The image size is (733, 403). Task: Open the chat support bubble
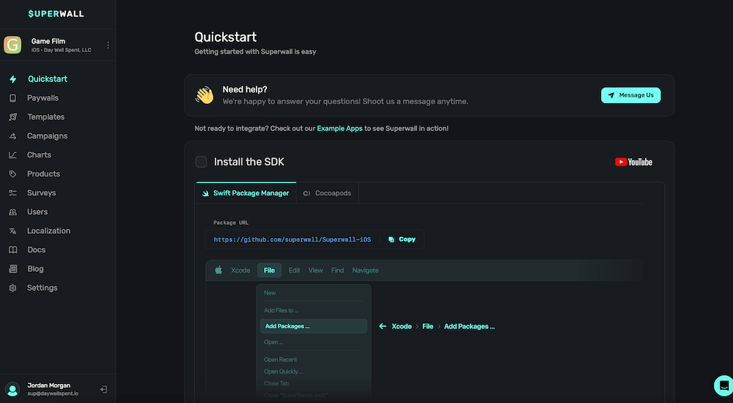722,385
